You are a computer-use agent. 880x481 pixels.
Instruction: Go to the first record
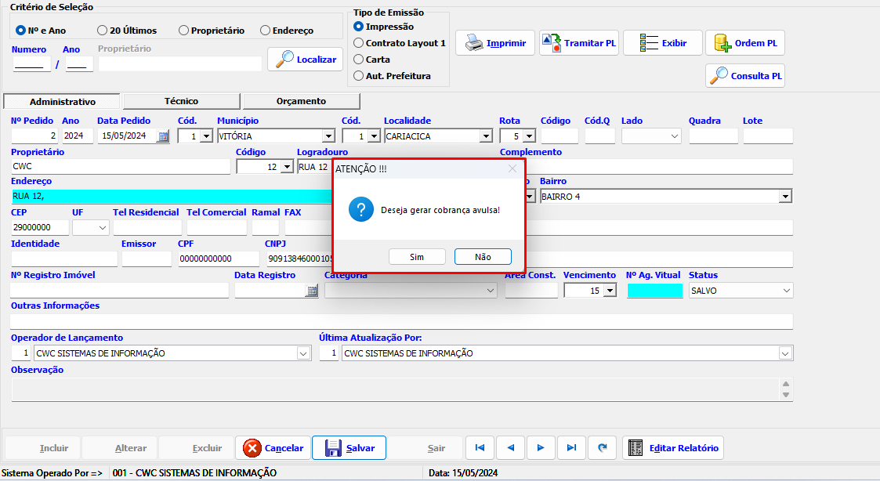click(480, 448)
